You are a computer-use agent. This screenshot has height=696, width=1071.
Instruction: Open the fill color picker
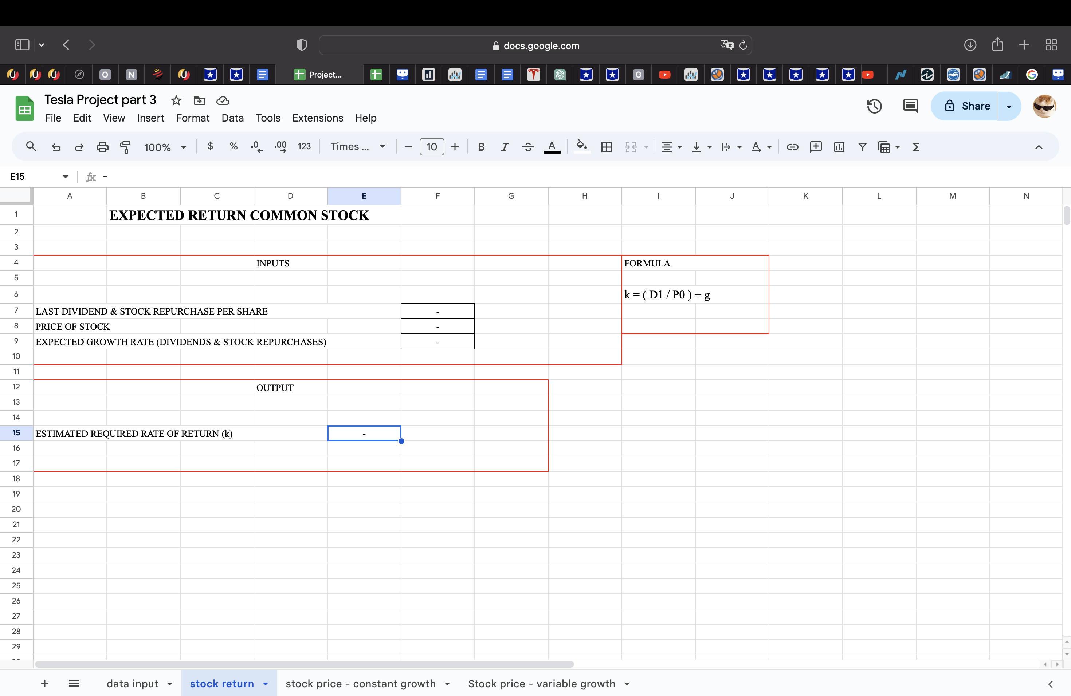(581, 146)
